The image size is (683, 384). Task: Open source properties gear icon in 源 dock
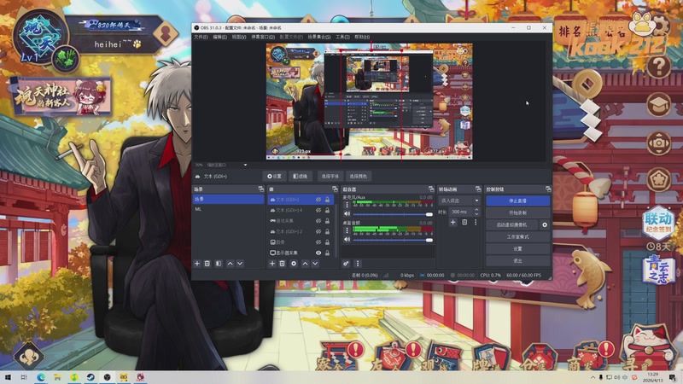point(294,264)
